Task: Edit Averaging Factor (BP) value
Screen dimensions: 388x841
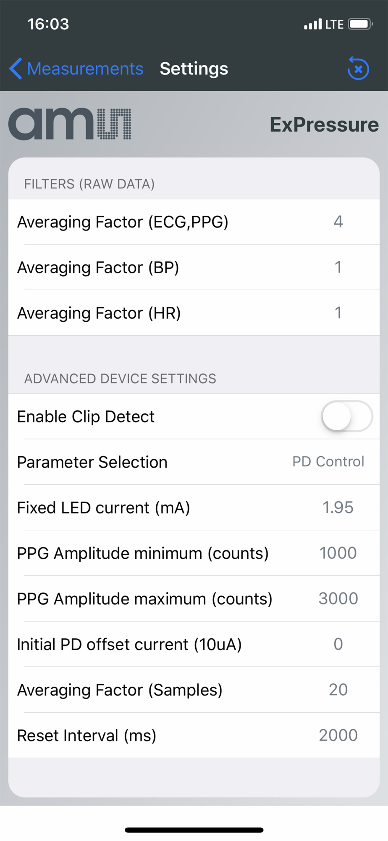Action: click(338, 267)
